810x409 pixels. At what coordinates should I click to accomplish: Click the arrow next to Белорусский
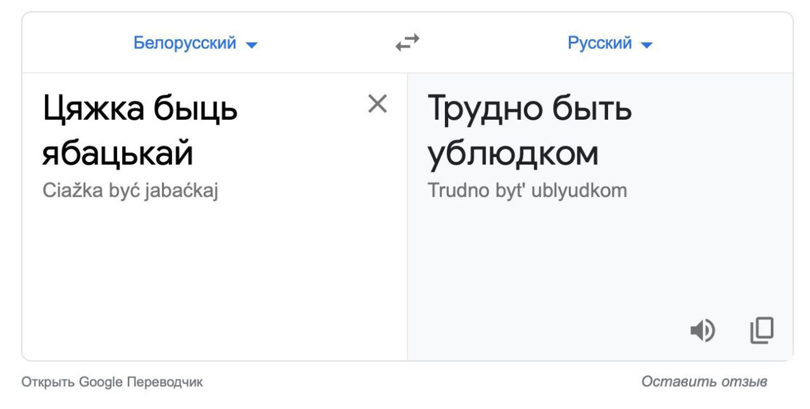click(x=251, y=45)
